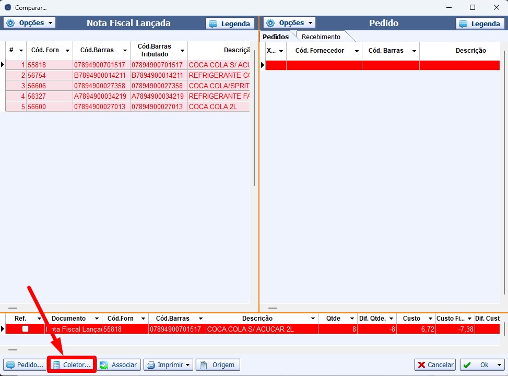
Task: Click the Cancelar button with red X
Action: (435, 365)
